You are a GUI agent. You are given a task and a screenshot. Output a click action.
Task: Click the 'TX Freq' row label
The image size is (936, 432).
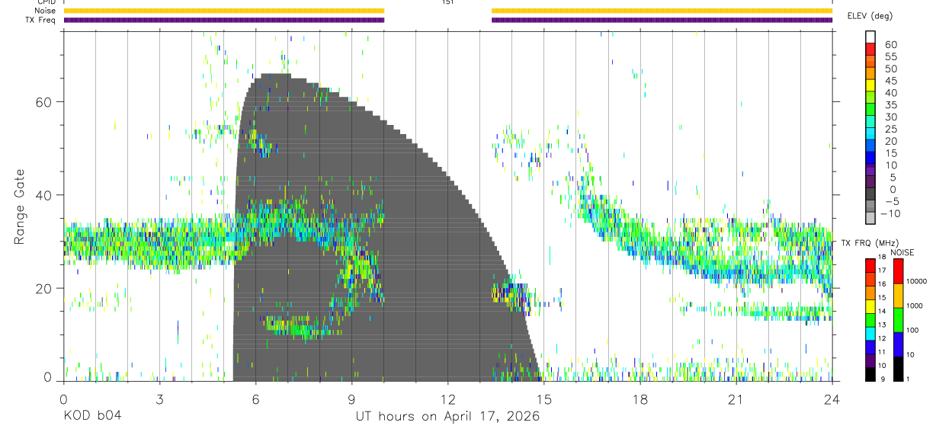(41, 20)
